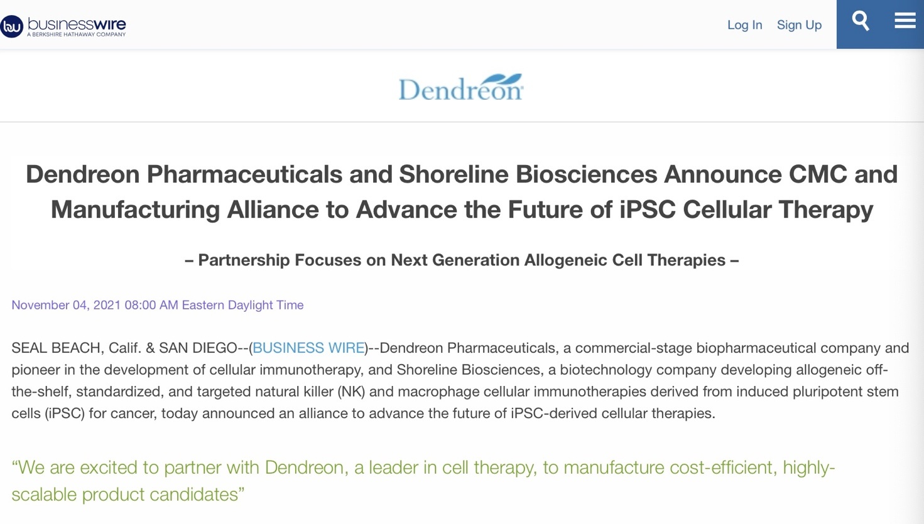Open the hamburger menu icon
This screenshot has height=524, width=924.
pos(905,21)
